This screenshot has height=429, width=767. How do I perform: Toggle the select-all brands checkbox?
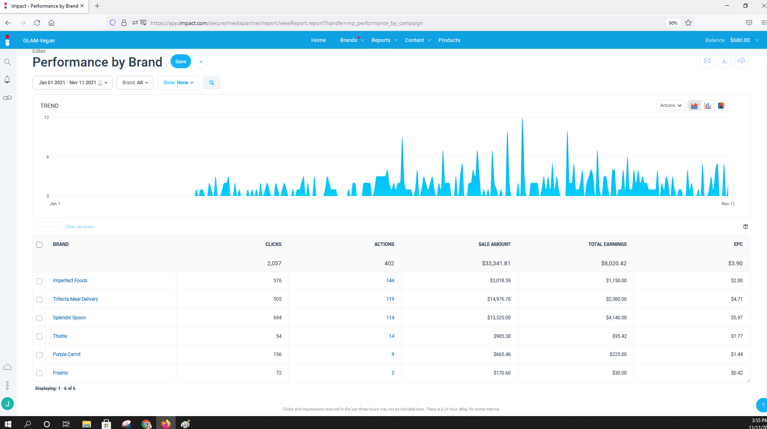39,245
